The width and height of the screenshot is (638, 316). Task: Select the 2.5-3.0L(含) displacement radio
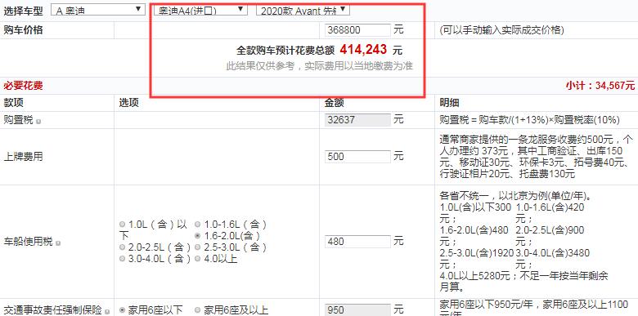click(x=197, y=247)
